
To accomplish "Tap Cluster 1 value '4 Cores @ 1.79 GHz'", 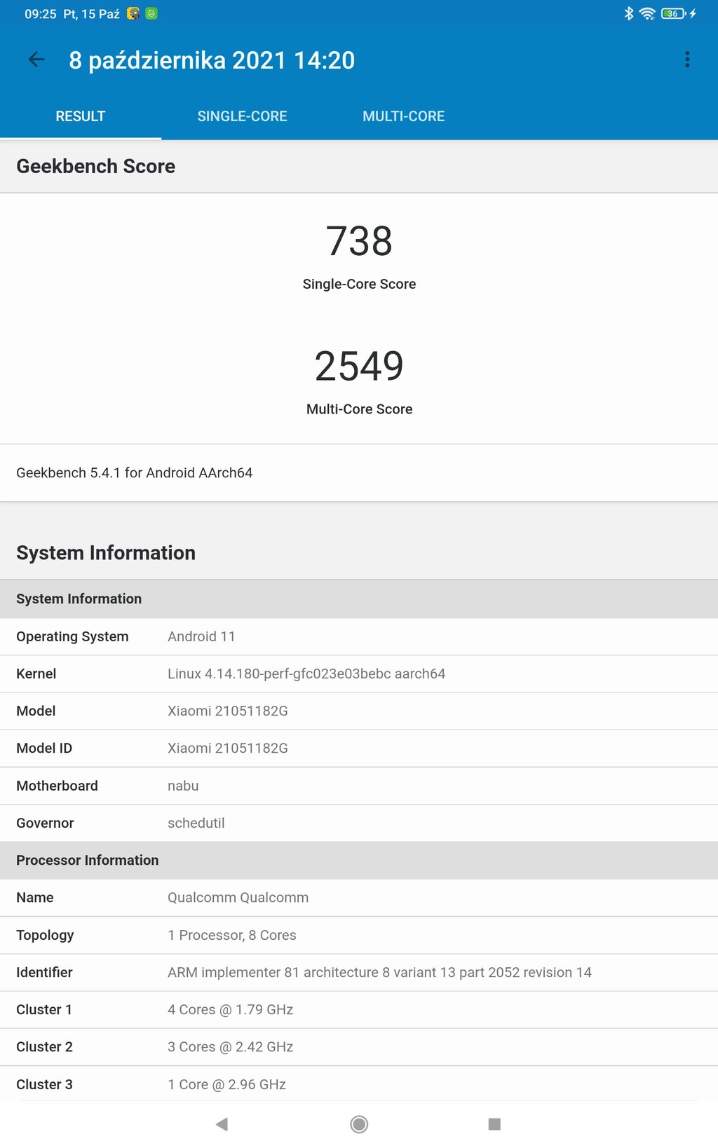I will [x=231, y=1009].
